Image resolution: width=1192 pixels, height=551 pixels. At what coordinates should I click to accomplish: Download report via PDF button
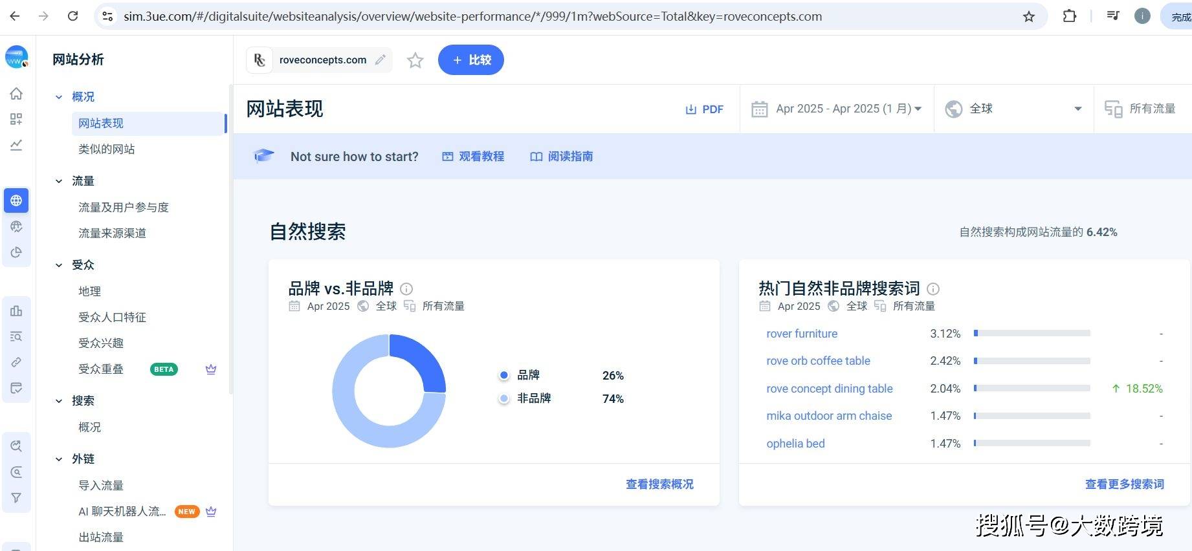click(705, 109)
